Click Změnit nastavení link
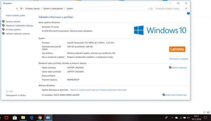 click(x=179, y=68)
